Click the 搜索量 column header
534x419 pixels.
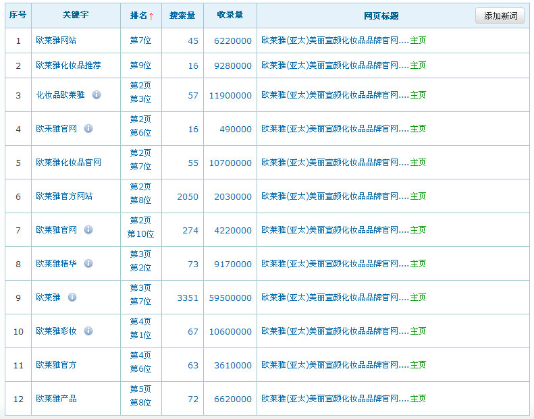coord(182,16)
